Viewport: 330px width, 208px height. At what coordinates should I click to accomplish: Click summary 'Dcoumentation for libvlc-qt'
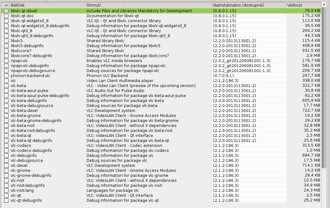point(112,16)
